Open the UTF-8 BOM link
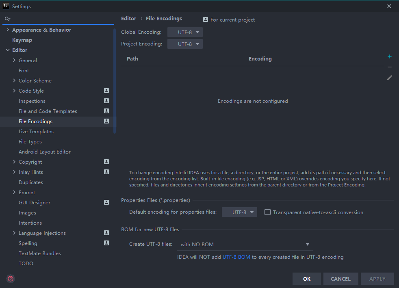Screen dimensions: 399x288 pos(236,257)
